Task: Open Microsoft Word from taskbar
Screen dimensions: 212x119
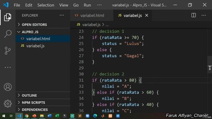Action: point(49,116)
